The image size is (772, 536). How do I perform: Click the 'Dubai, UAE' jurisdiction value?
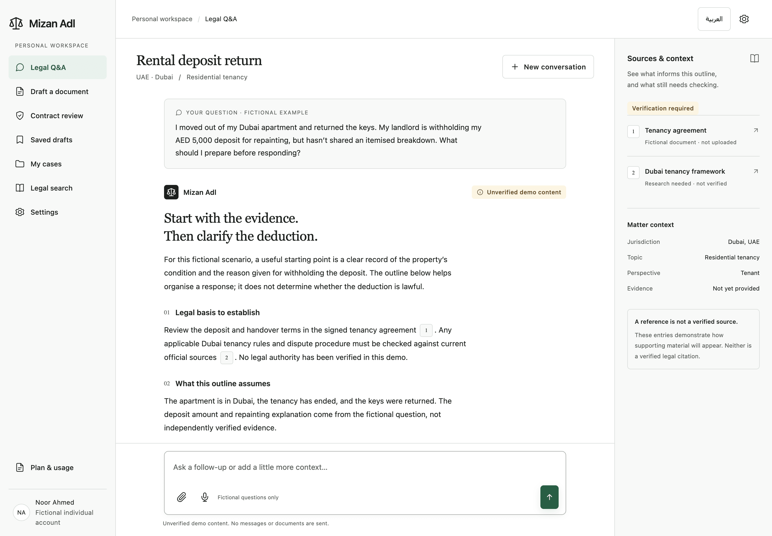tap(743, 242)
